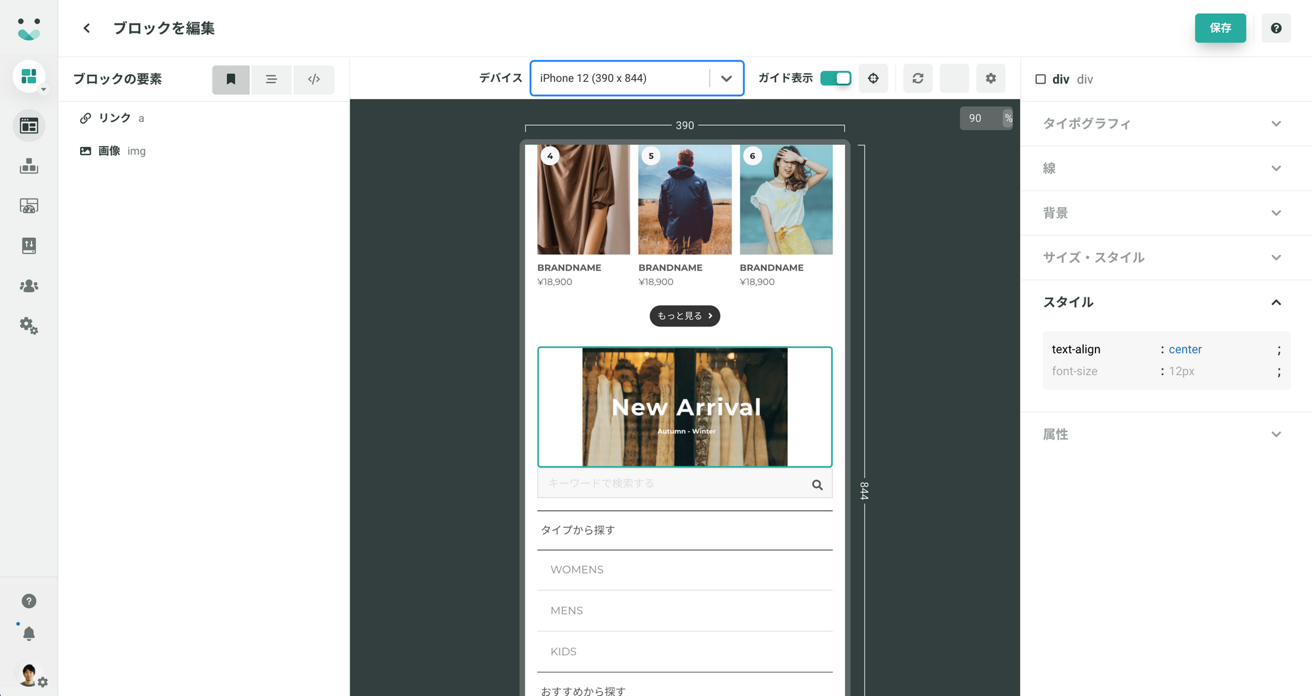Expand the 背景 section
Image resolution: width=1312 pixels, height=696 pixels.
click(x=1162, y=213)
